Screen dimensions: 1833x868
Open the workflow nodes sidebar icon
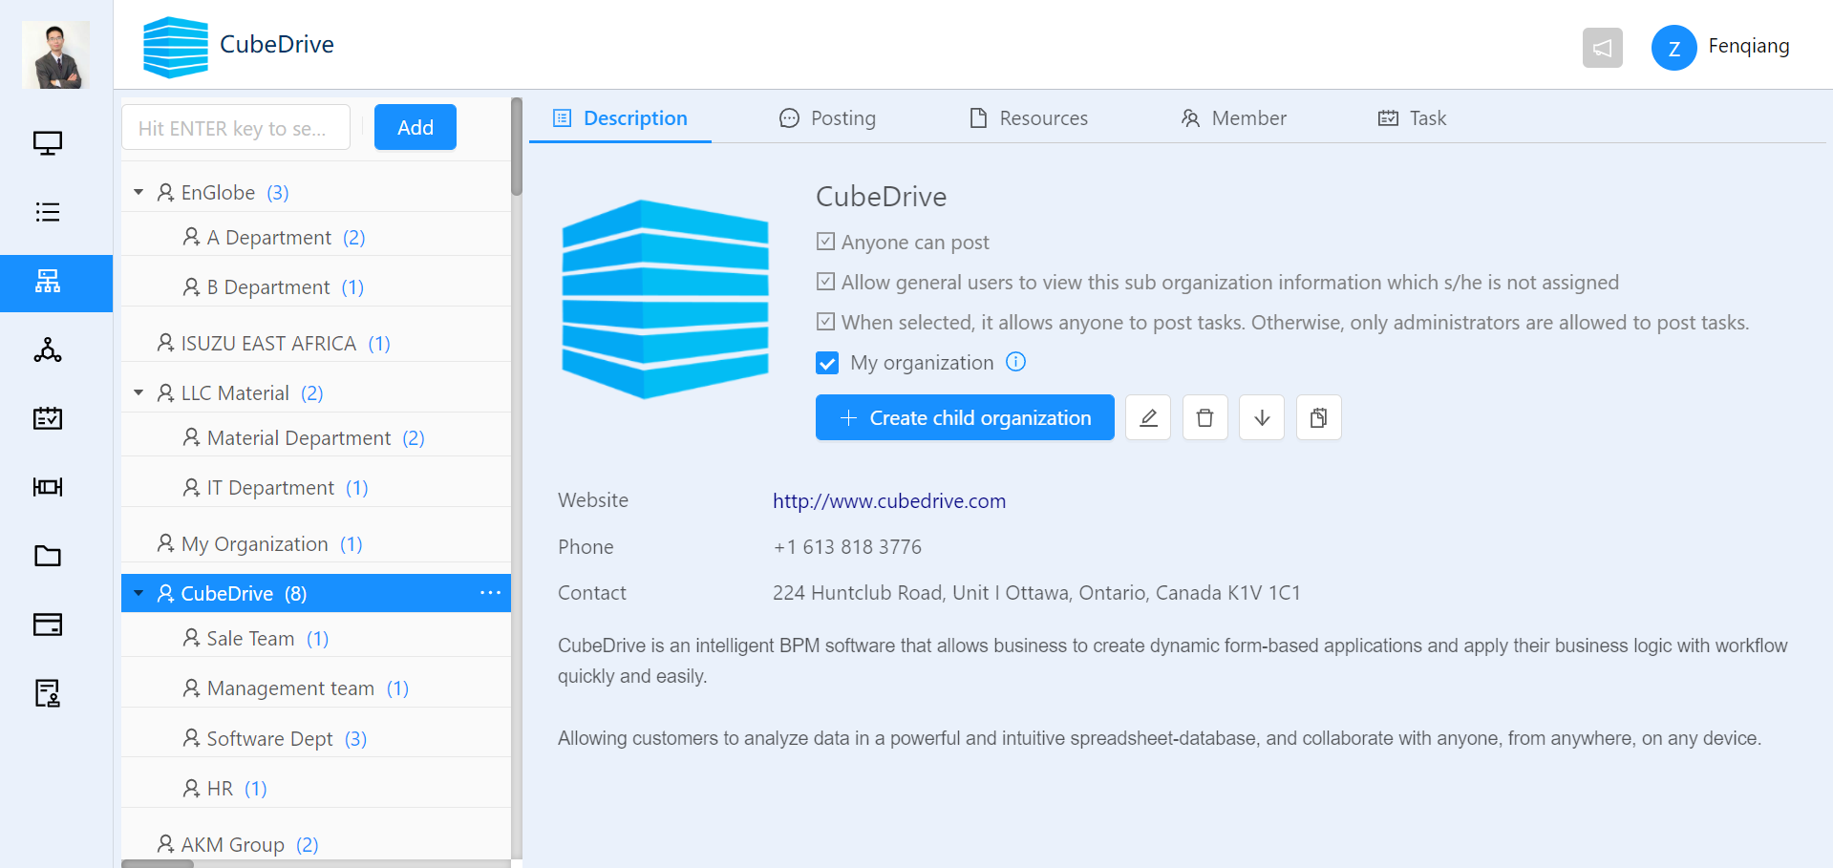click(48, 349)
